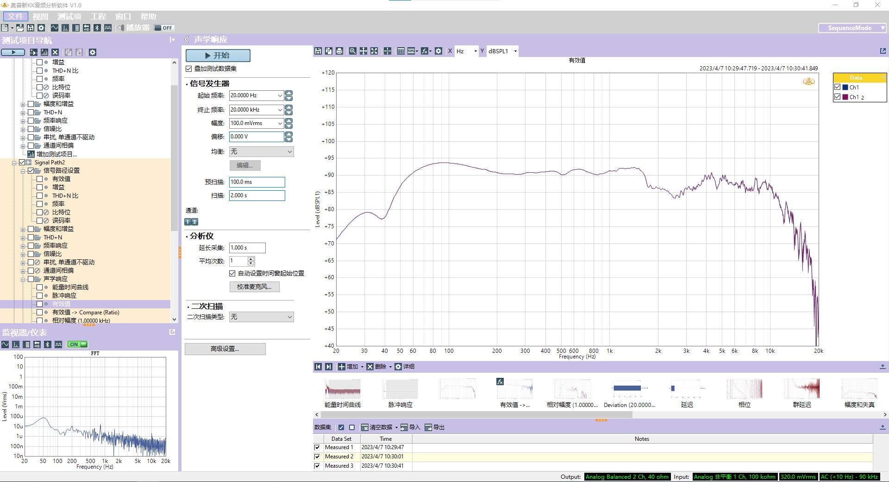Fit graph to full view

tap(374, 51)
